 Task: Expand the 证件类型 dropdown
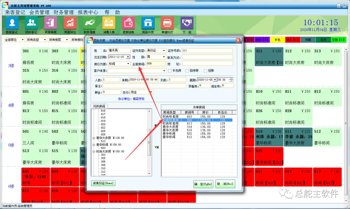[164, 51]
